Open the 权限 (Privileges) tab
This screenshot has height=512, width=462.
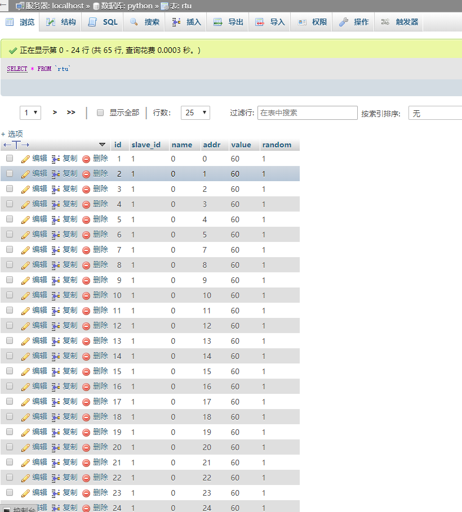coord(312,22)
